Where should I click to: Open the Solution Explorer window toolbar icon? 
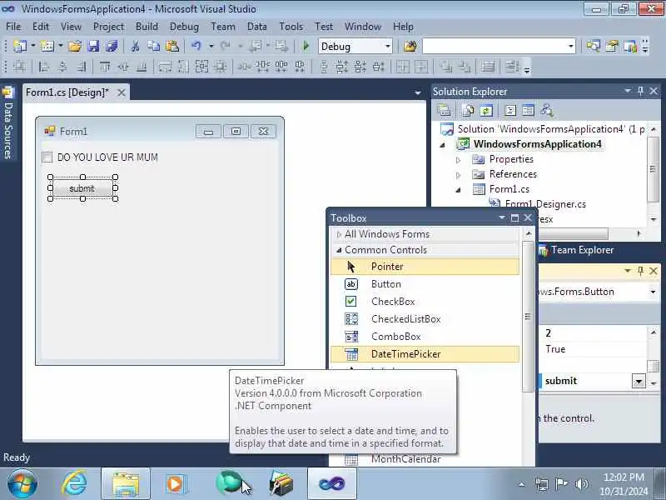click(x=593, y=46)
